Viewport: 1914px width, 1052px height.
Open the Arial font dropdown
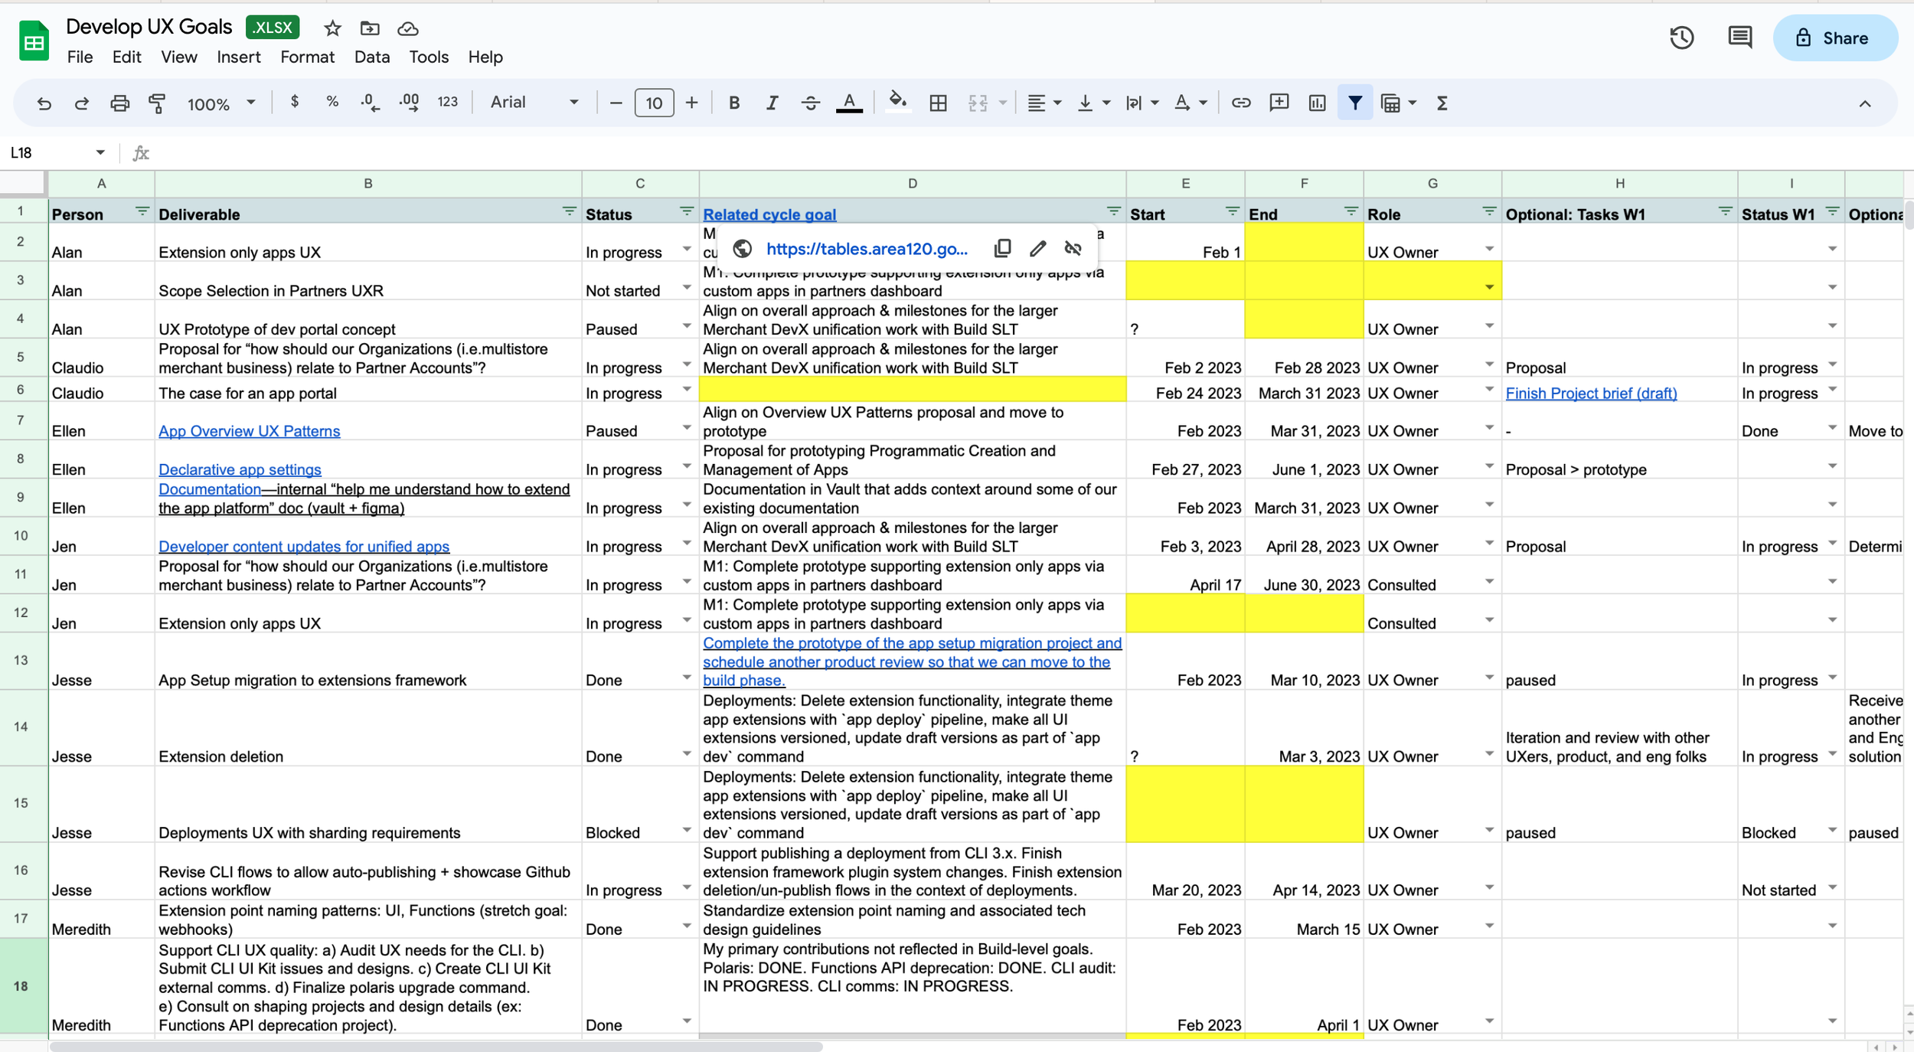point(534,103)
